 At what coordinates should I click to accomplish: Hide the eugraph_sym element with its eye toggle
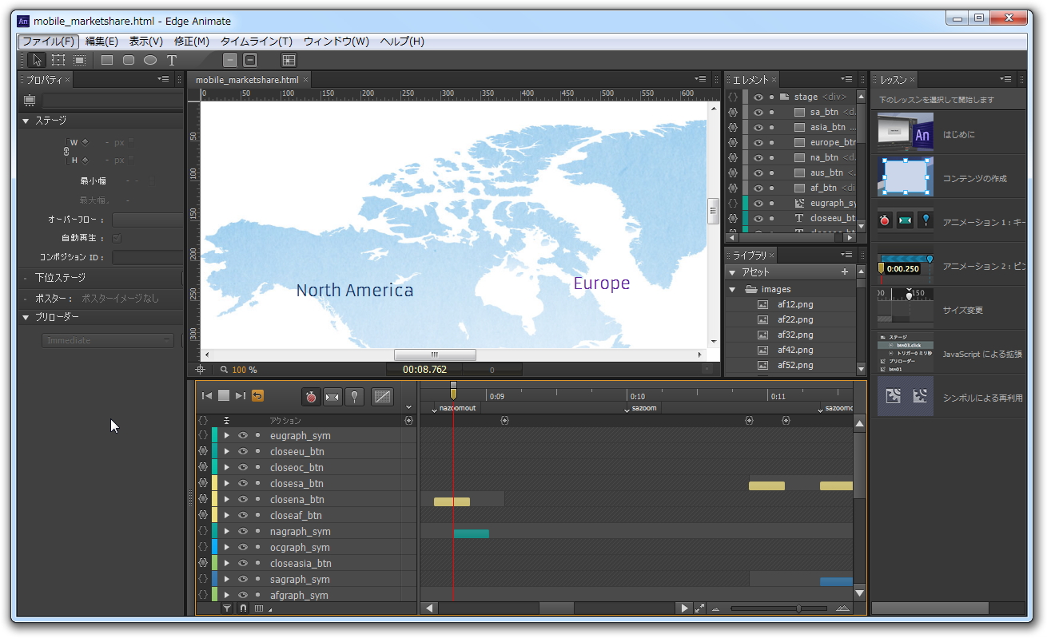coord(244,435)
